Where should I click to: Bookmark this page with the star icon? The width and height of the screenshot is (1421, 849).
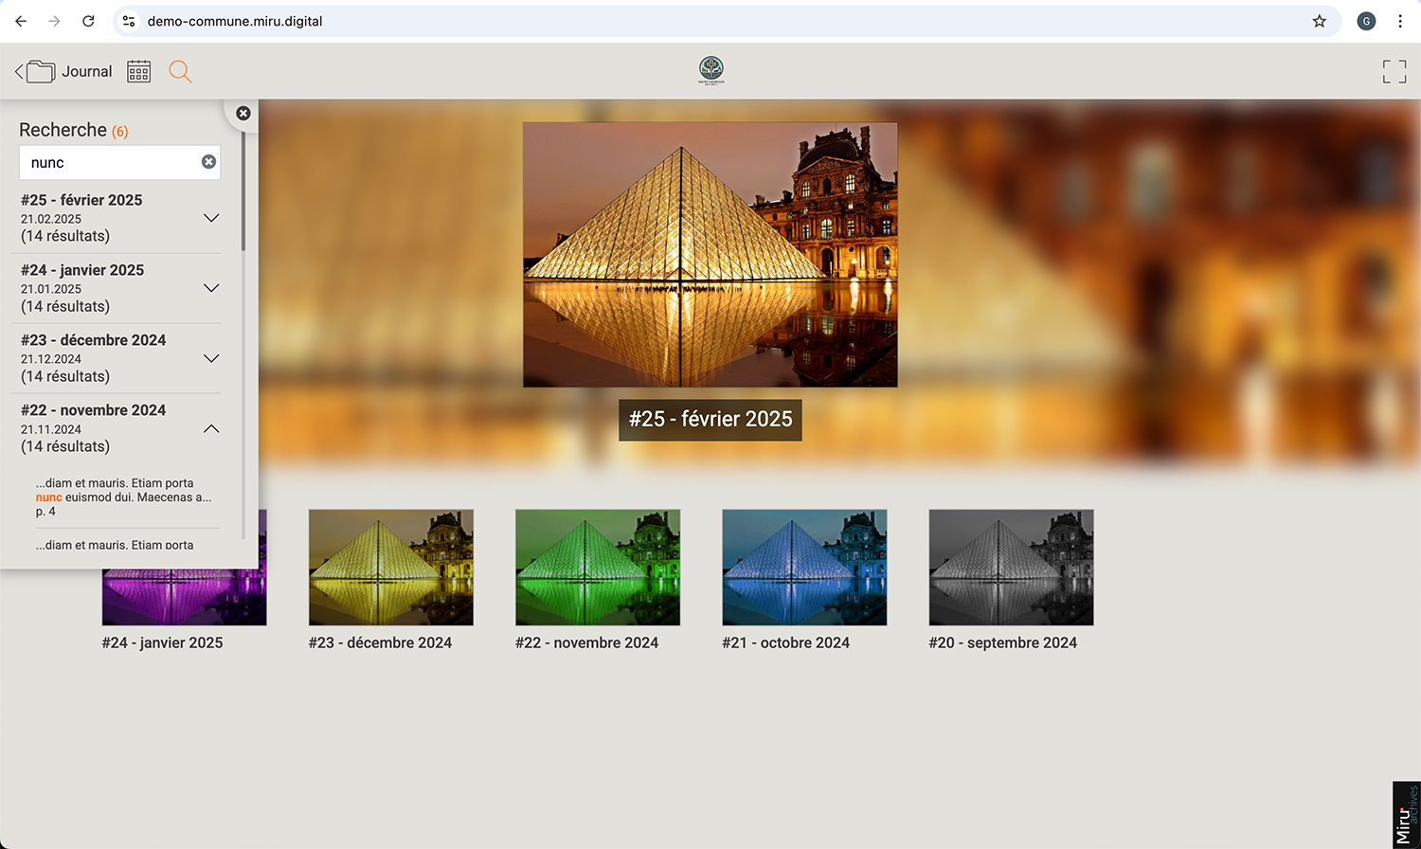pos(1319,21)
